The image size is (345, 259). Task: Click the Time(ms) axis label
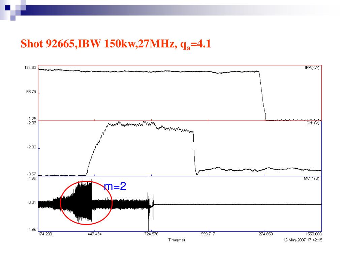pyautogui.click(x=177, y=240)
